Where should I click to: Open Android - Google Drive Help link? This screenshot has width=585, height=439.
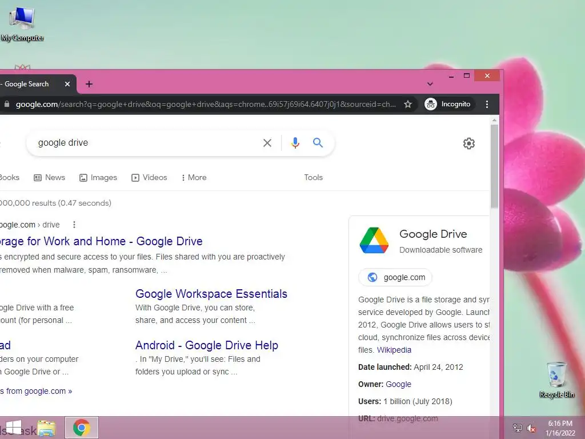click(x=207, y=345)
